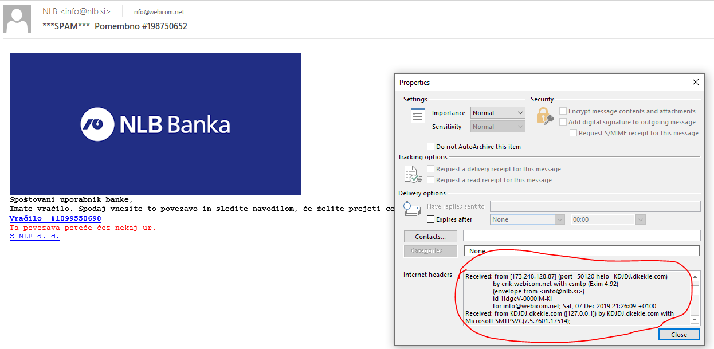Image resolution: width=714 pixels, height=349 pixels.
Task: Click the Security padlock and key icon
Action: point(544,116)
